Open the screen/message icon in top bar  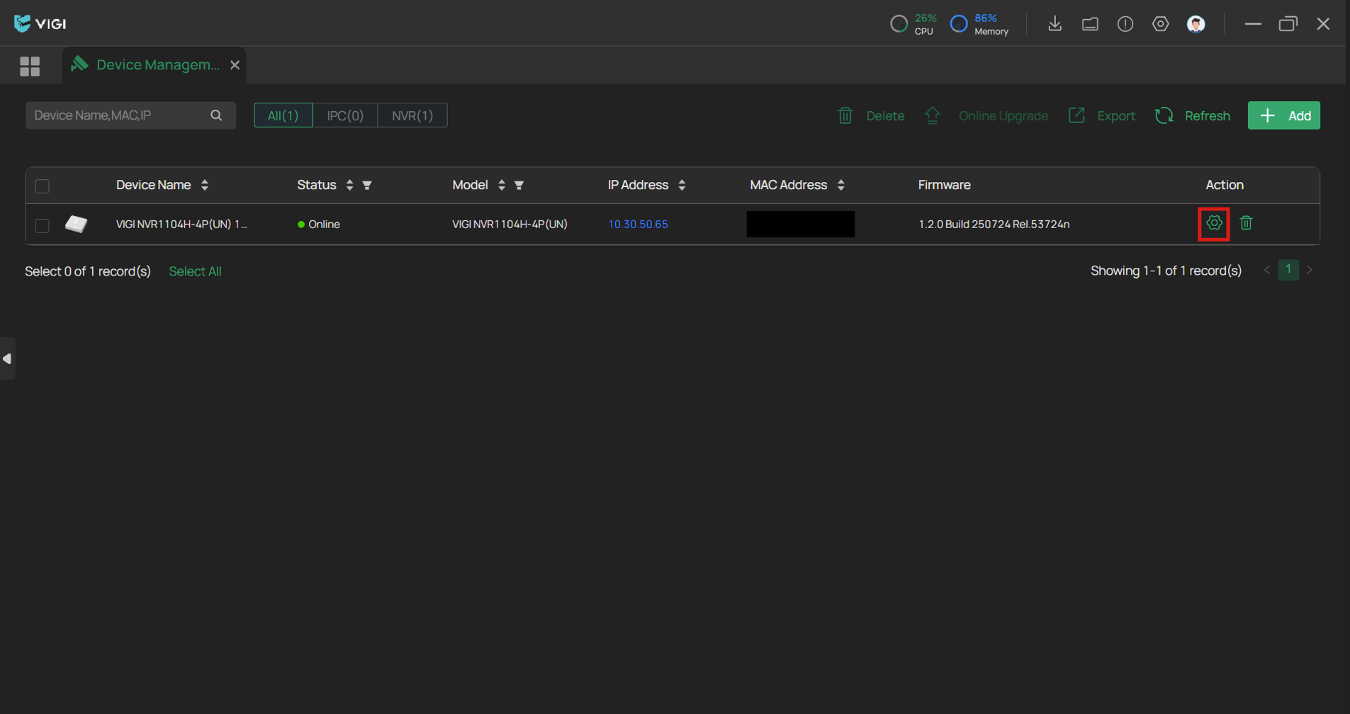pos(1090,24)
